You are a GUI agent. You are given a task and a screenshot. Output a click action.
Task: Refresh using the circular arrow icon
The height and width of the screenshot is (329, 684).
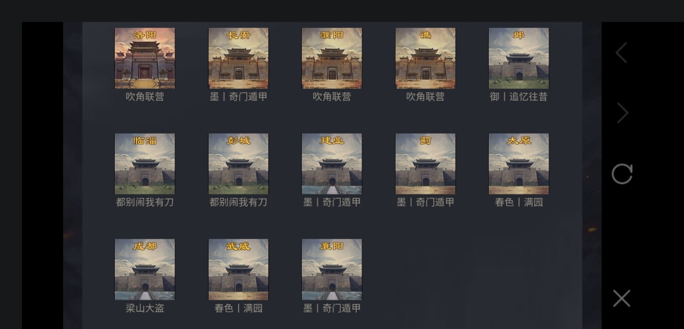(621, 174)
